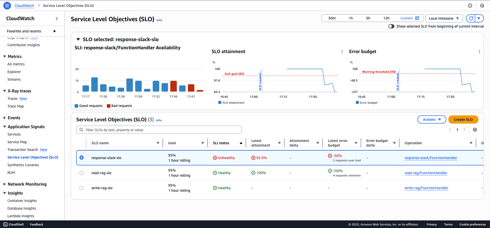Click the 100% error budget check icon

click(x=330, y=171)
